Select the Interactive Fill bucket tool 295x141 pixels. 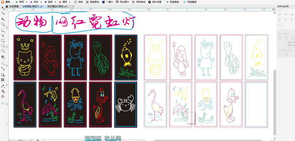(3, 91)
